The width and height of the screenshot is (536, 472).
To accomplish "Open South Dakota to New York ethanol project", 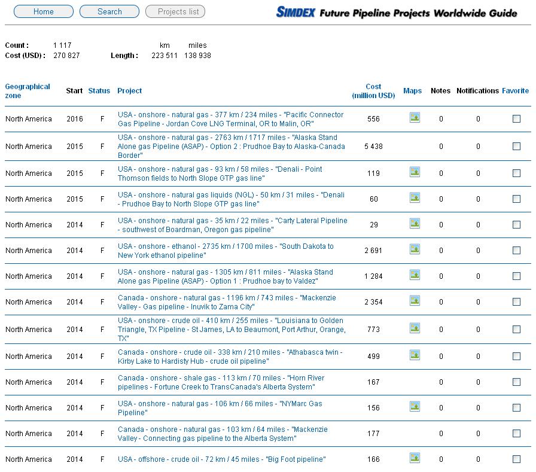I will pyautogui.click(x=226, y=251).
